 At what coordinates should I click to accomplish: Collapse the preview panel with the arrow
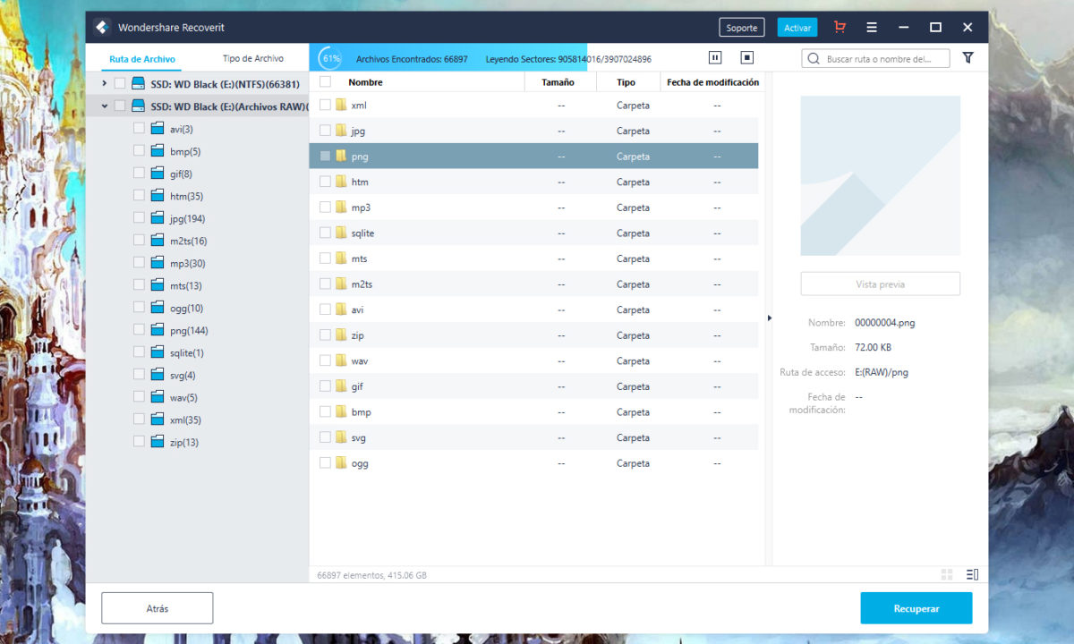[x=769, y=318]
